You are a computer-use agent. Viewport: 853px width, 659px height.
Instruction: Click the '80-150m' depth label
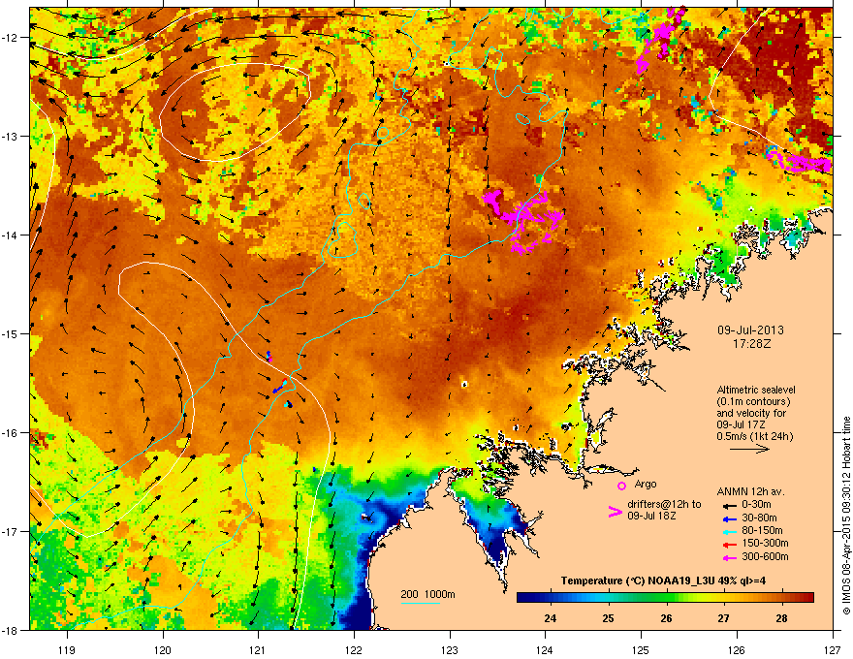click(x=762, y=530)
